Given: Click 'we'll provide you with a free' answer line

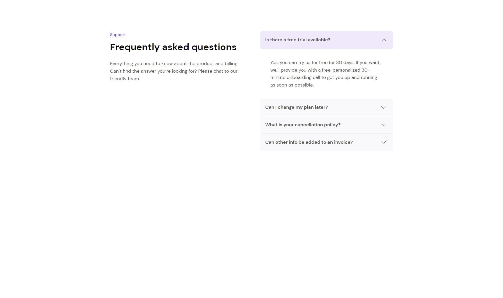Looking at the screenshot, I should click(x=320, y=70).
